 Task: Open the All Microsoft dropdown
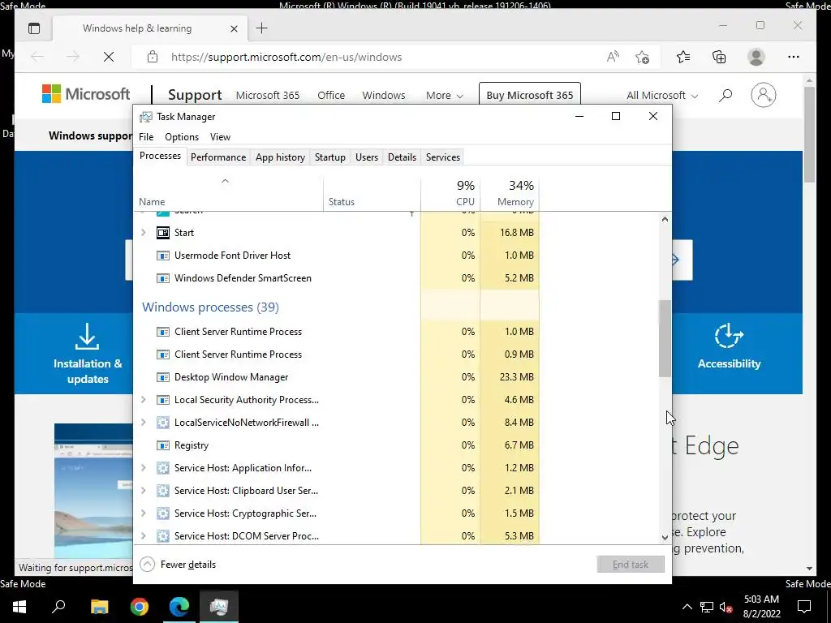pyautogui.click(x=662, y=96)
